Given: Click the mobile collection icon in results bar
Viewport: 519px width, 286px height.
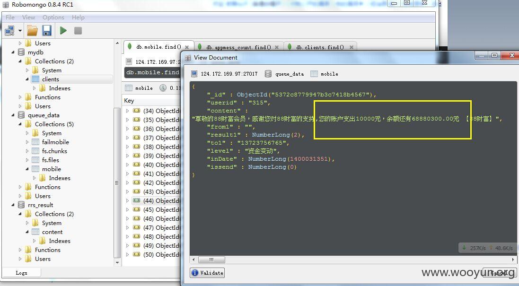Looking at the screenshot, I should [129, 88].
